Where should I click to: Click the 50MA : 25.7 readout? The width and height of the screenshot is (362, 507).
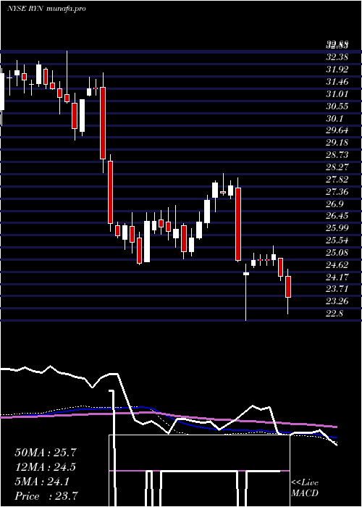(x=46, y=453)
